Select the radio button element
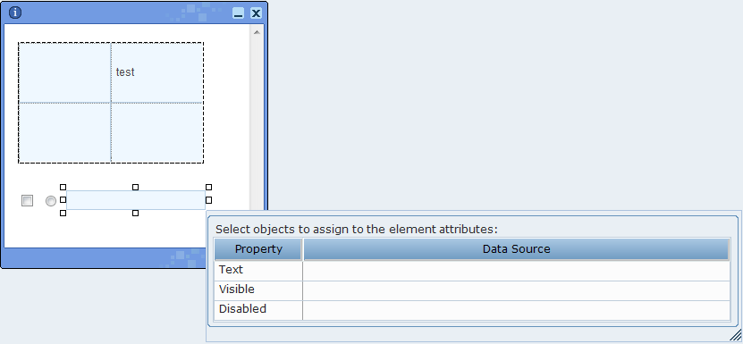 (x=51, y=201)
